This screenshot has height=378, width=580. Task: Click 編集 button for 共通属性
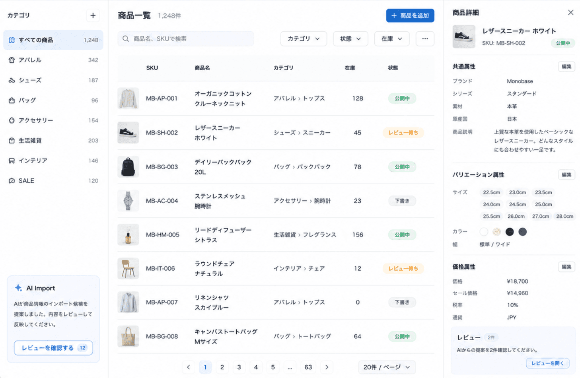pyautogui.click(x=566, y=67)
